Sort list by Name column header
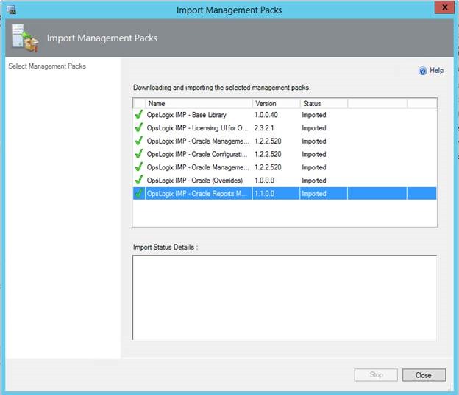This screenshot has width=459, height=395. (x=199, y=104)
